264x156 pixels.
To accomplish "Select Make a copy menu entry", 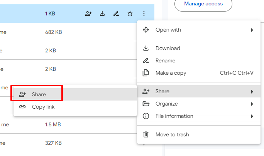I will [171, 73].
